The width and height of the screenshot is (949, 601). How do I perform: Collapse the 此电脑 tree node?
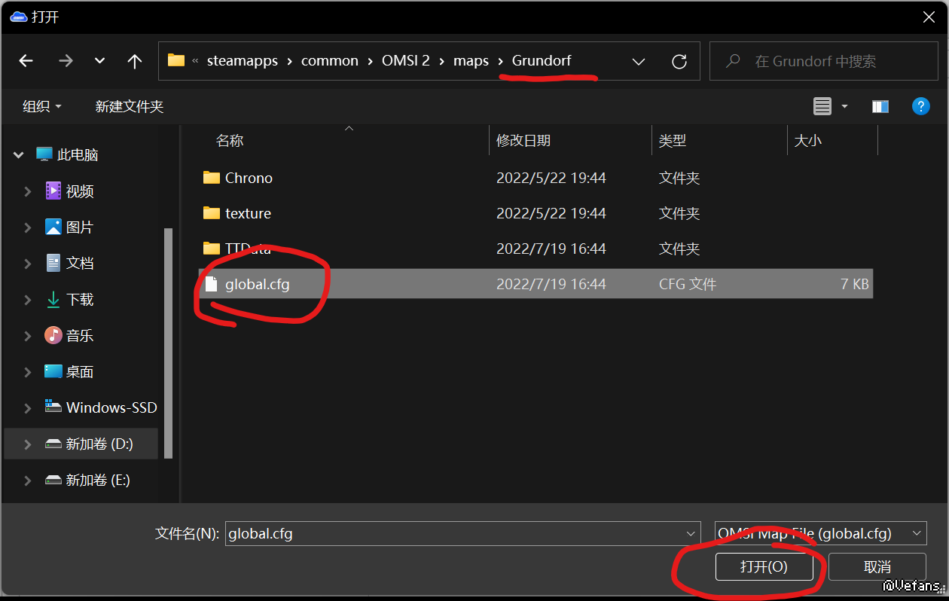click(x=19, y=155)
